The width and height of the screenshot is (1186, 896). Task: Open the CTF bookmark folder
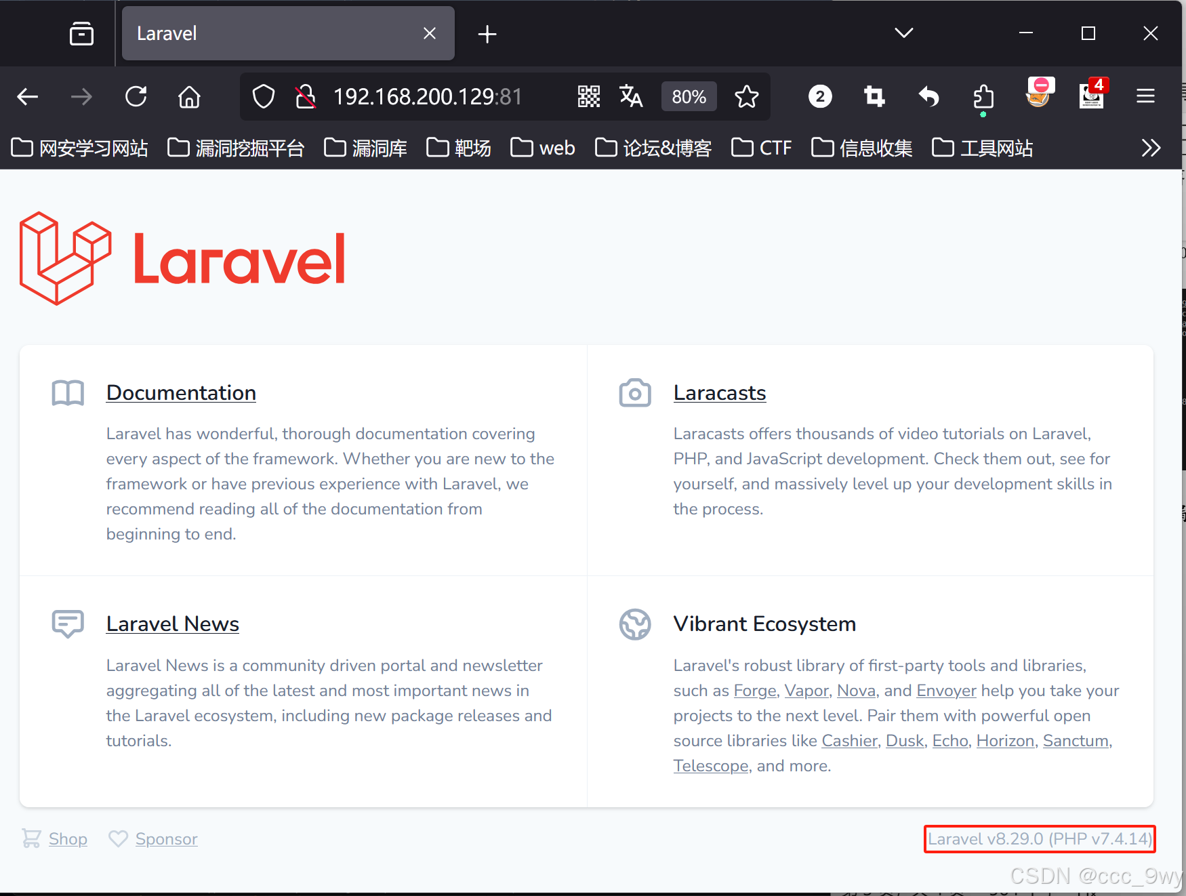762,148
